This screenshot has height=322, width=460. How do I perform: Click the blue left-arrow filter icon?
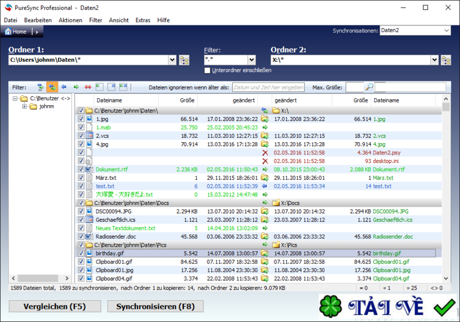pos(64,87)
